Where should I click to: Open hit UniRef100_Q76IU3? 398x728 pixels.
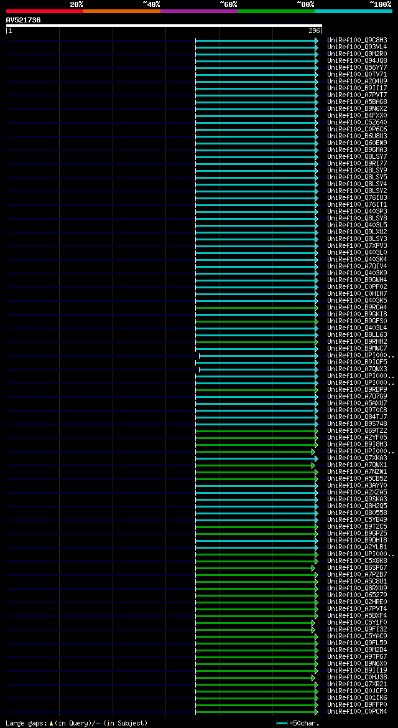[x=357, y=198]
